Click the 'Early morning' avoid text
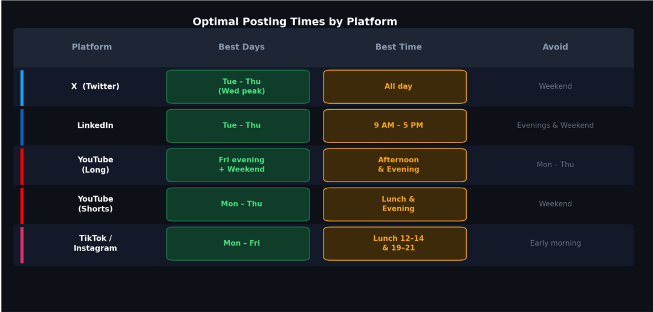653x312 pixels. click(x=555, y=243)
